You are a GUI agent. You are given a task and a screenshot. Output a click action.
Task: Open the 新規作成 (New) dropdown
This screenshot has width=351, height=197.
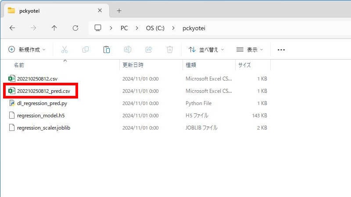[27, 49]
